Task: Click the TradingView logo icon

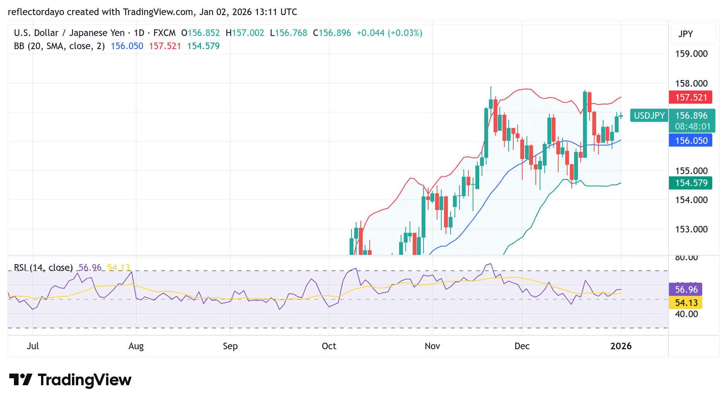Action: tap(21, 379)
